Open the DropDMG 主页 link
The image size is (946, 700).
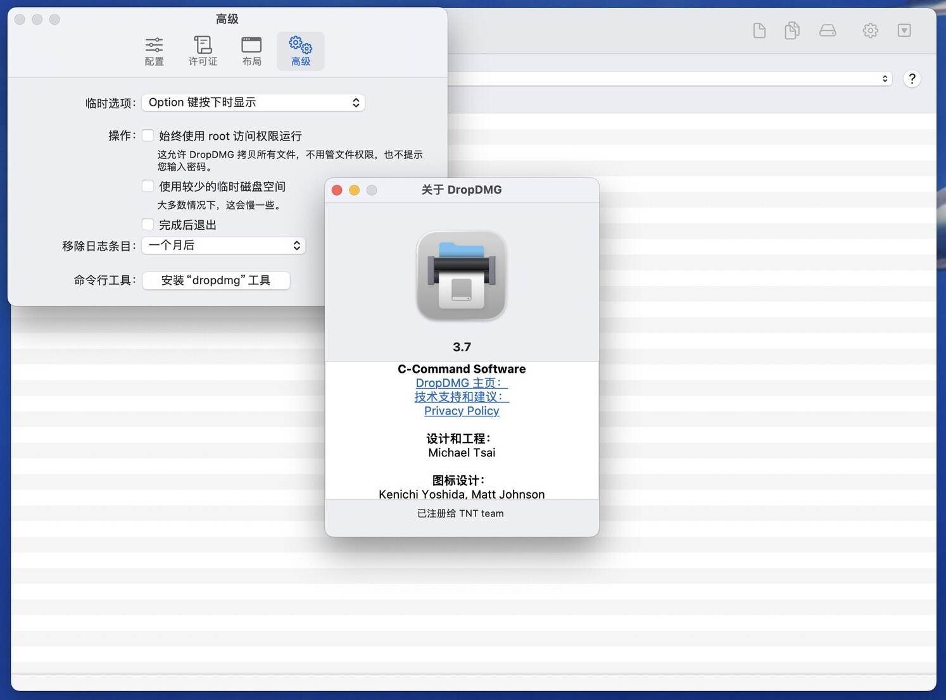[x=462, y=383]
